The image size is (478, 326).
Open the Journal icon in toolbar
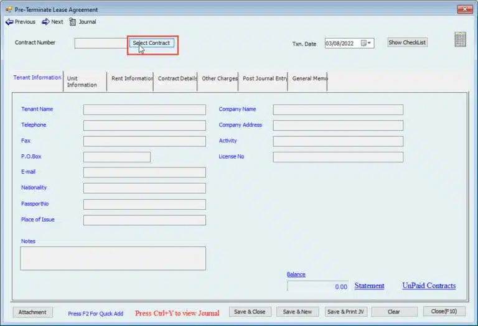tap(73, 22)
